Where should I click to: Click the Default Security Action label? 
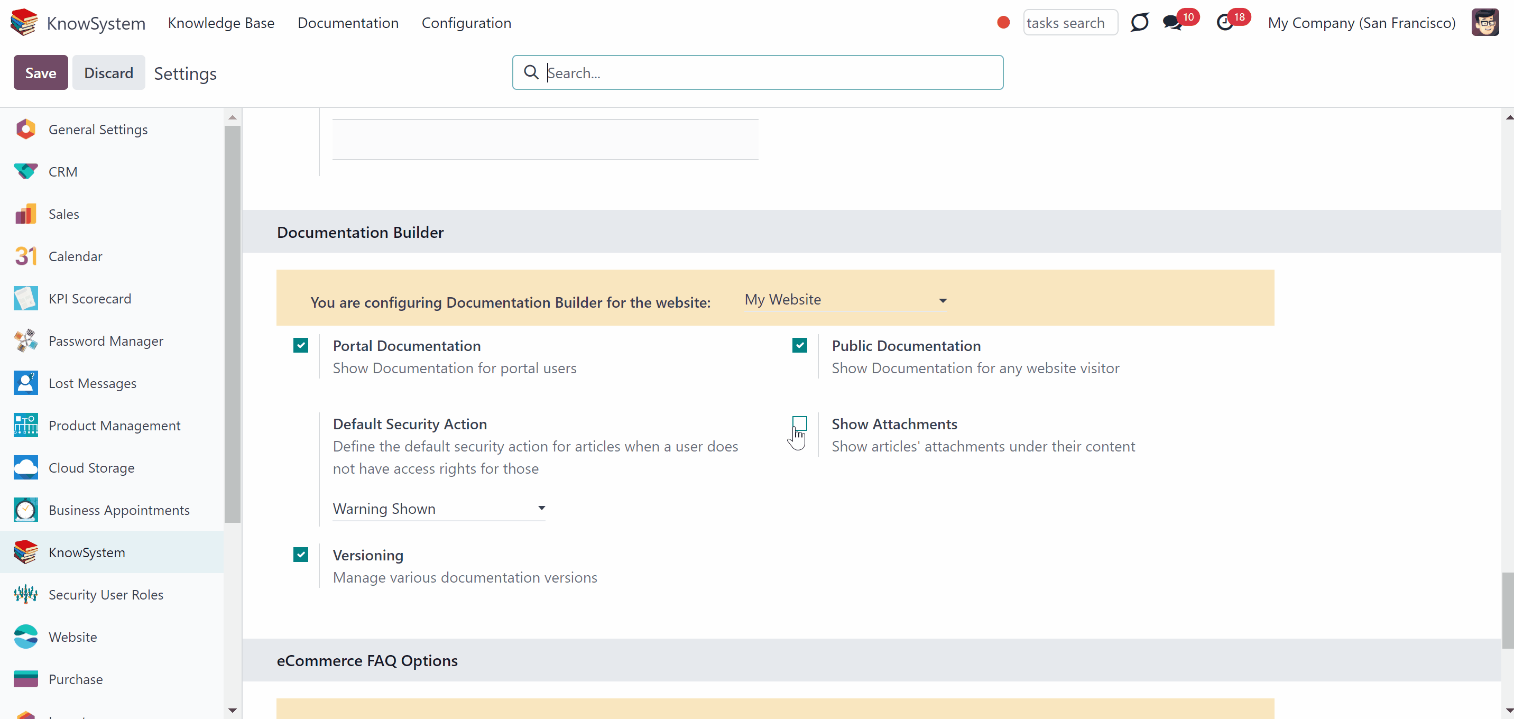pyautogui.click(x=410, y=424)
